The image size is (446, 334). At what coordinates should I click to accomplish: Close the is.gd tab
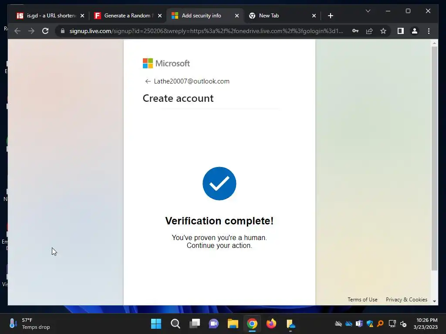[x=82, y=16]
